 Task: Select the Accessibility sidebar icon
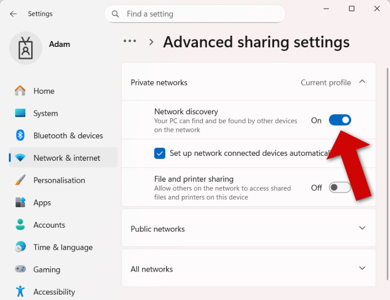click(20, 292)
